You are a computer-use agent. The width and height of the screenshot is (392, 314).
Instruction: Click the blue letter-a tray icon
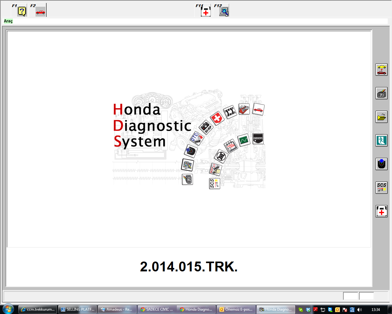pos(352,310)
